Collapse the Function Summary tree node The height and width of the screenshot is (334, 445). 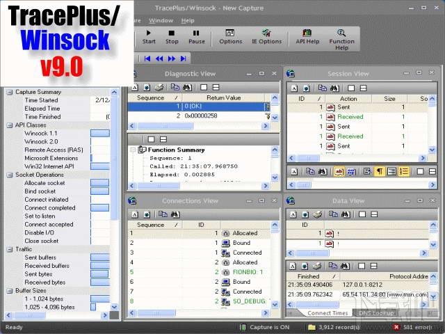point(133,150)
